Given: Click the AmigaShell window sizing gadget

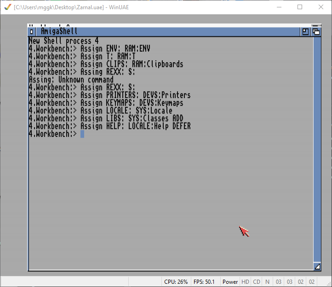Looking at the screenshot, I should [x=317, y=266].
